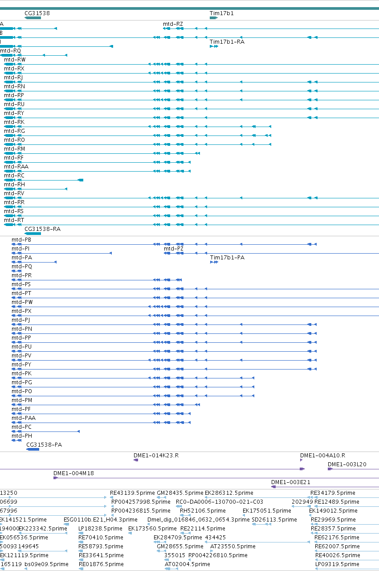The height and width of the screenshot is (571, 379).
Task: Click the mtd-PI protein label
Action: click(20, 249)
